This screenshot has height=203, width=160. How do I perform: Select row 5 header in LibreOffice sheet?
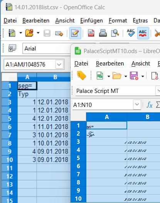click(78, 158)
